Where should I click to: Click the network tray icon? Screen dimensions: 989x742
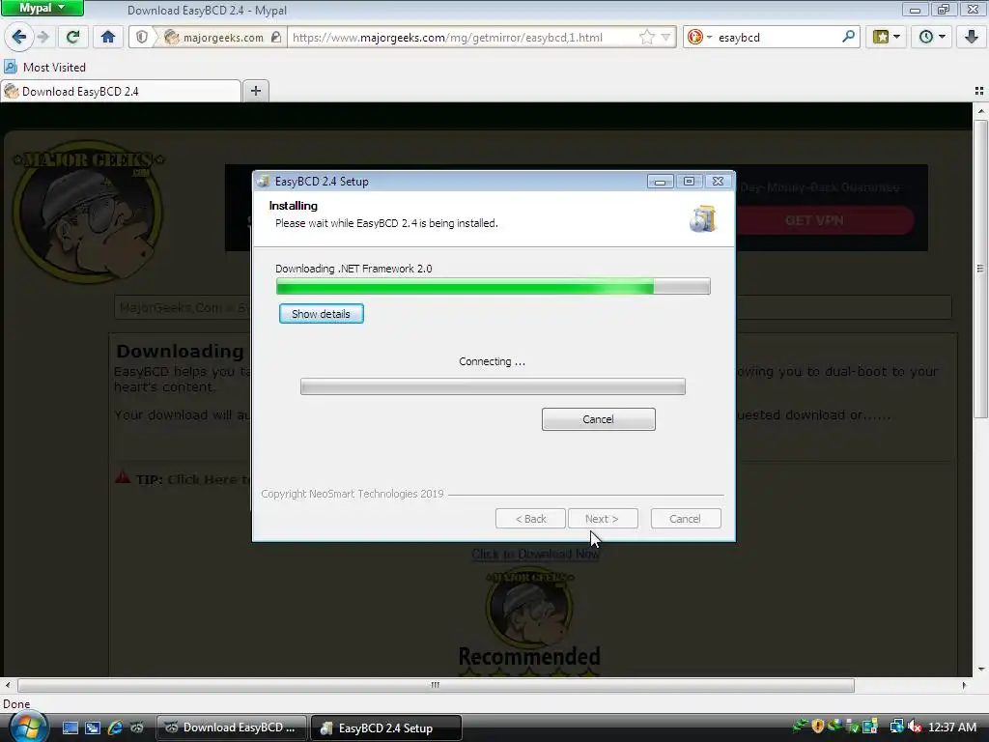[897, 727]
